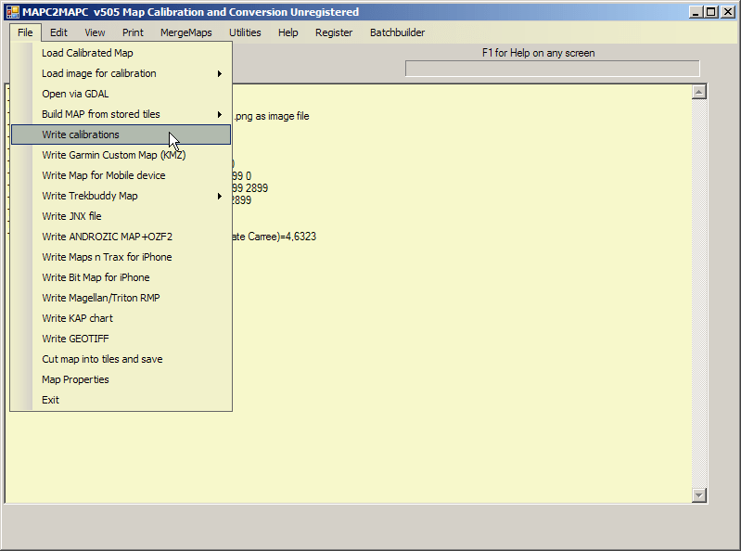Expand Build MAP from stored tiles arrow
Screen dimensions: 741x551
[x=220, y=114]
